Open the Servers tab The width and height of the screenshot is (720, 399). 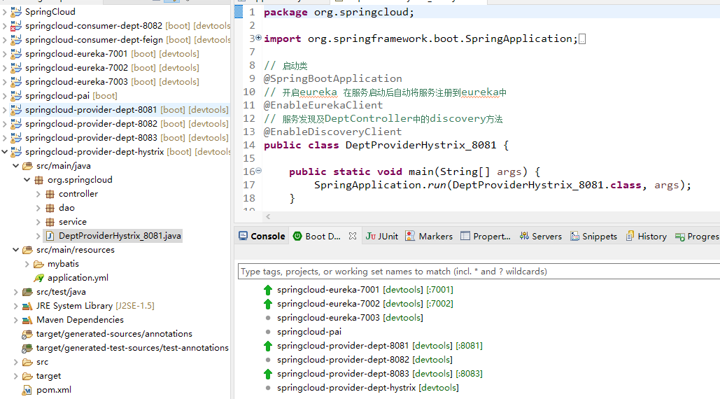(540, 236)
